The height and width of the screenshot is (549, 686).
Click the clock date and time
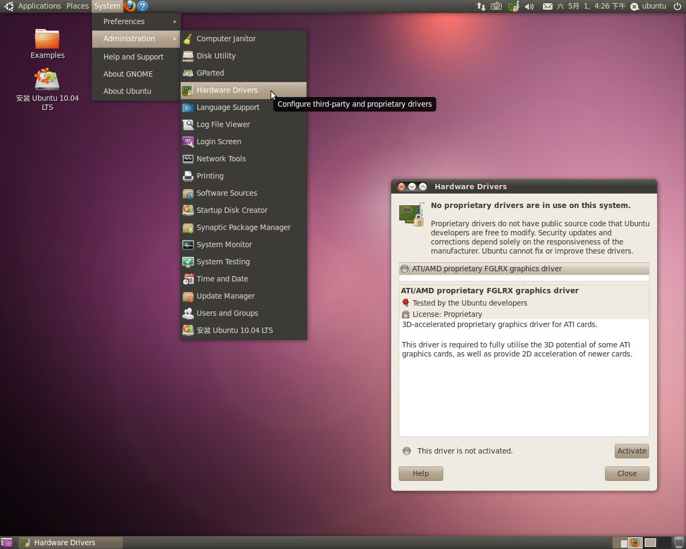(x=591, y=6)
